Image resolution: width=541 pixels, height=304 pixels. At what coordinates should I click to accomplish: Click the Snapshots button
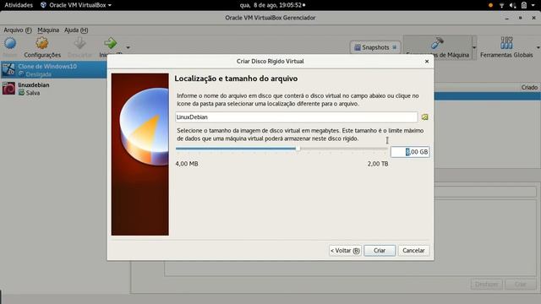[x=375, y=47]
